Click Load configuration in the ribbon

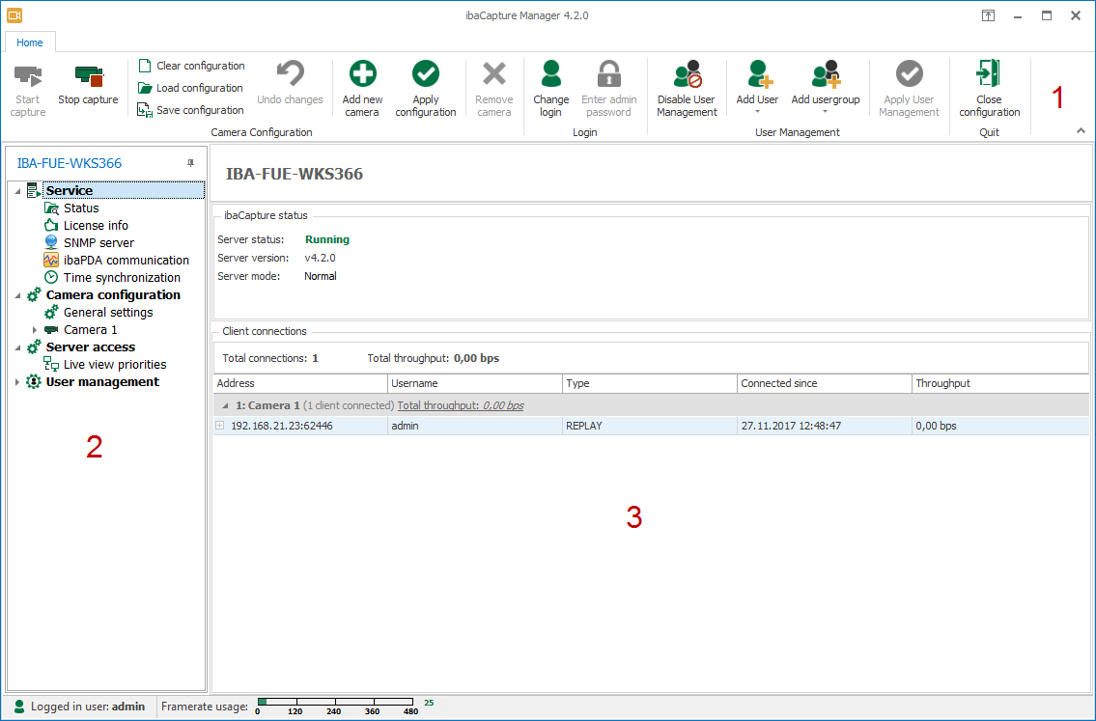point(191,88)
